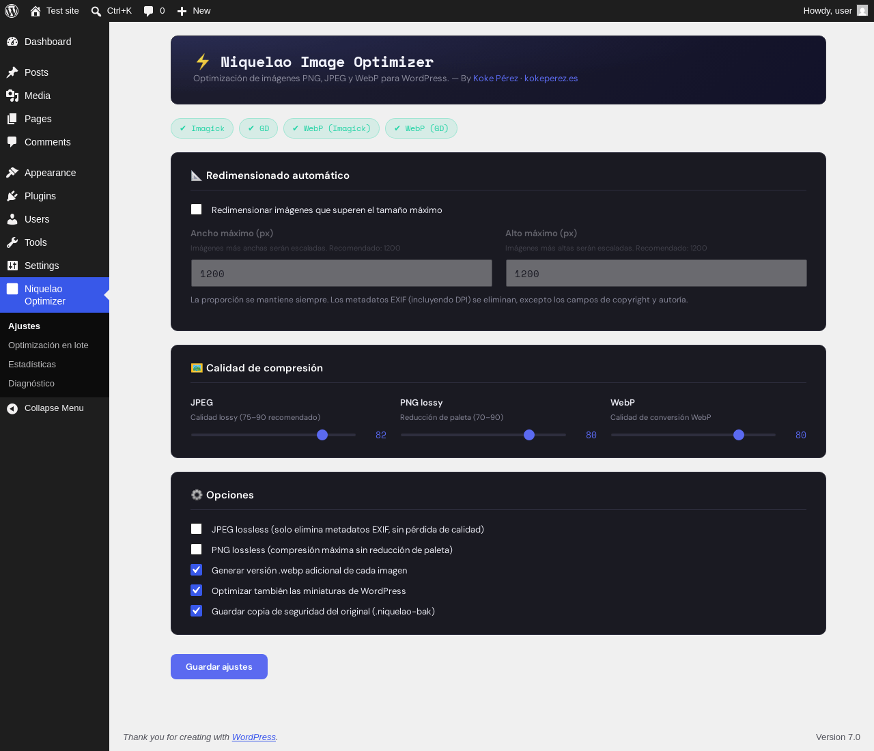Click the Tools wrench icon
Screen dimensions: 874x751
click(12, 242)
